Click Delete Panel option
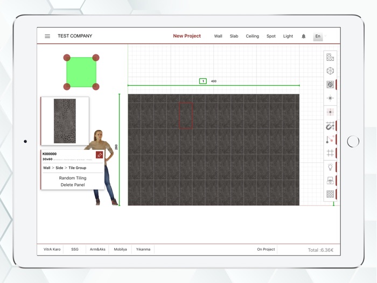The width and height of the screenshot is (377, 283). (73, 185)
